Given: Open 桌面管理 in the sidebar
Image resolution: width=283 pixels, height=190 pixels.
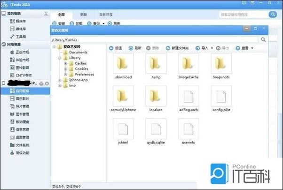Looking at the screenshot, I should pos(19,137).
